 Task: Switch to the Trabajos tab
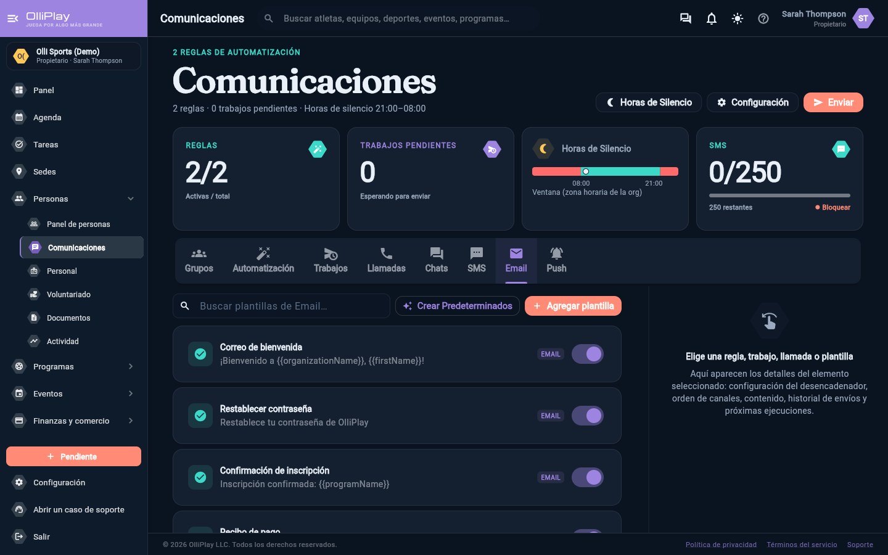[x=331, y=261]
